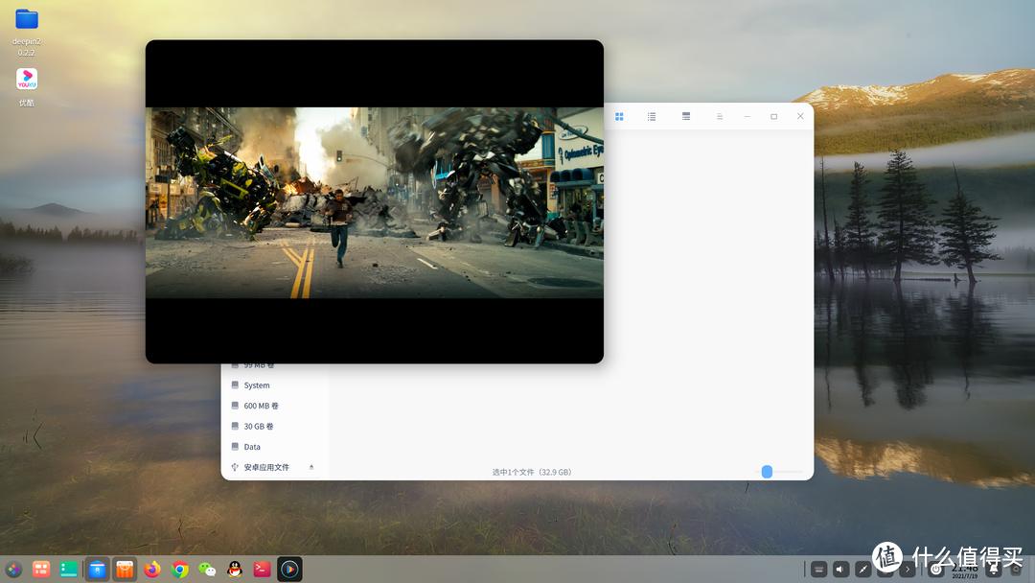Switch file manager to list view
The height and width of the screenshot is (583, 1035).
click(652, 115)
